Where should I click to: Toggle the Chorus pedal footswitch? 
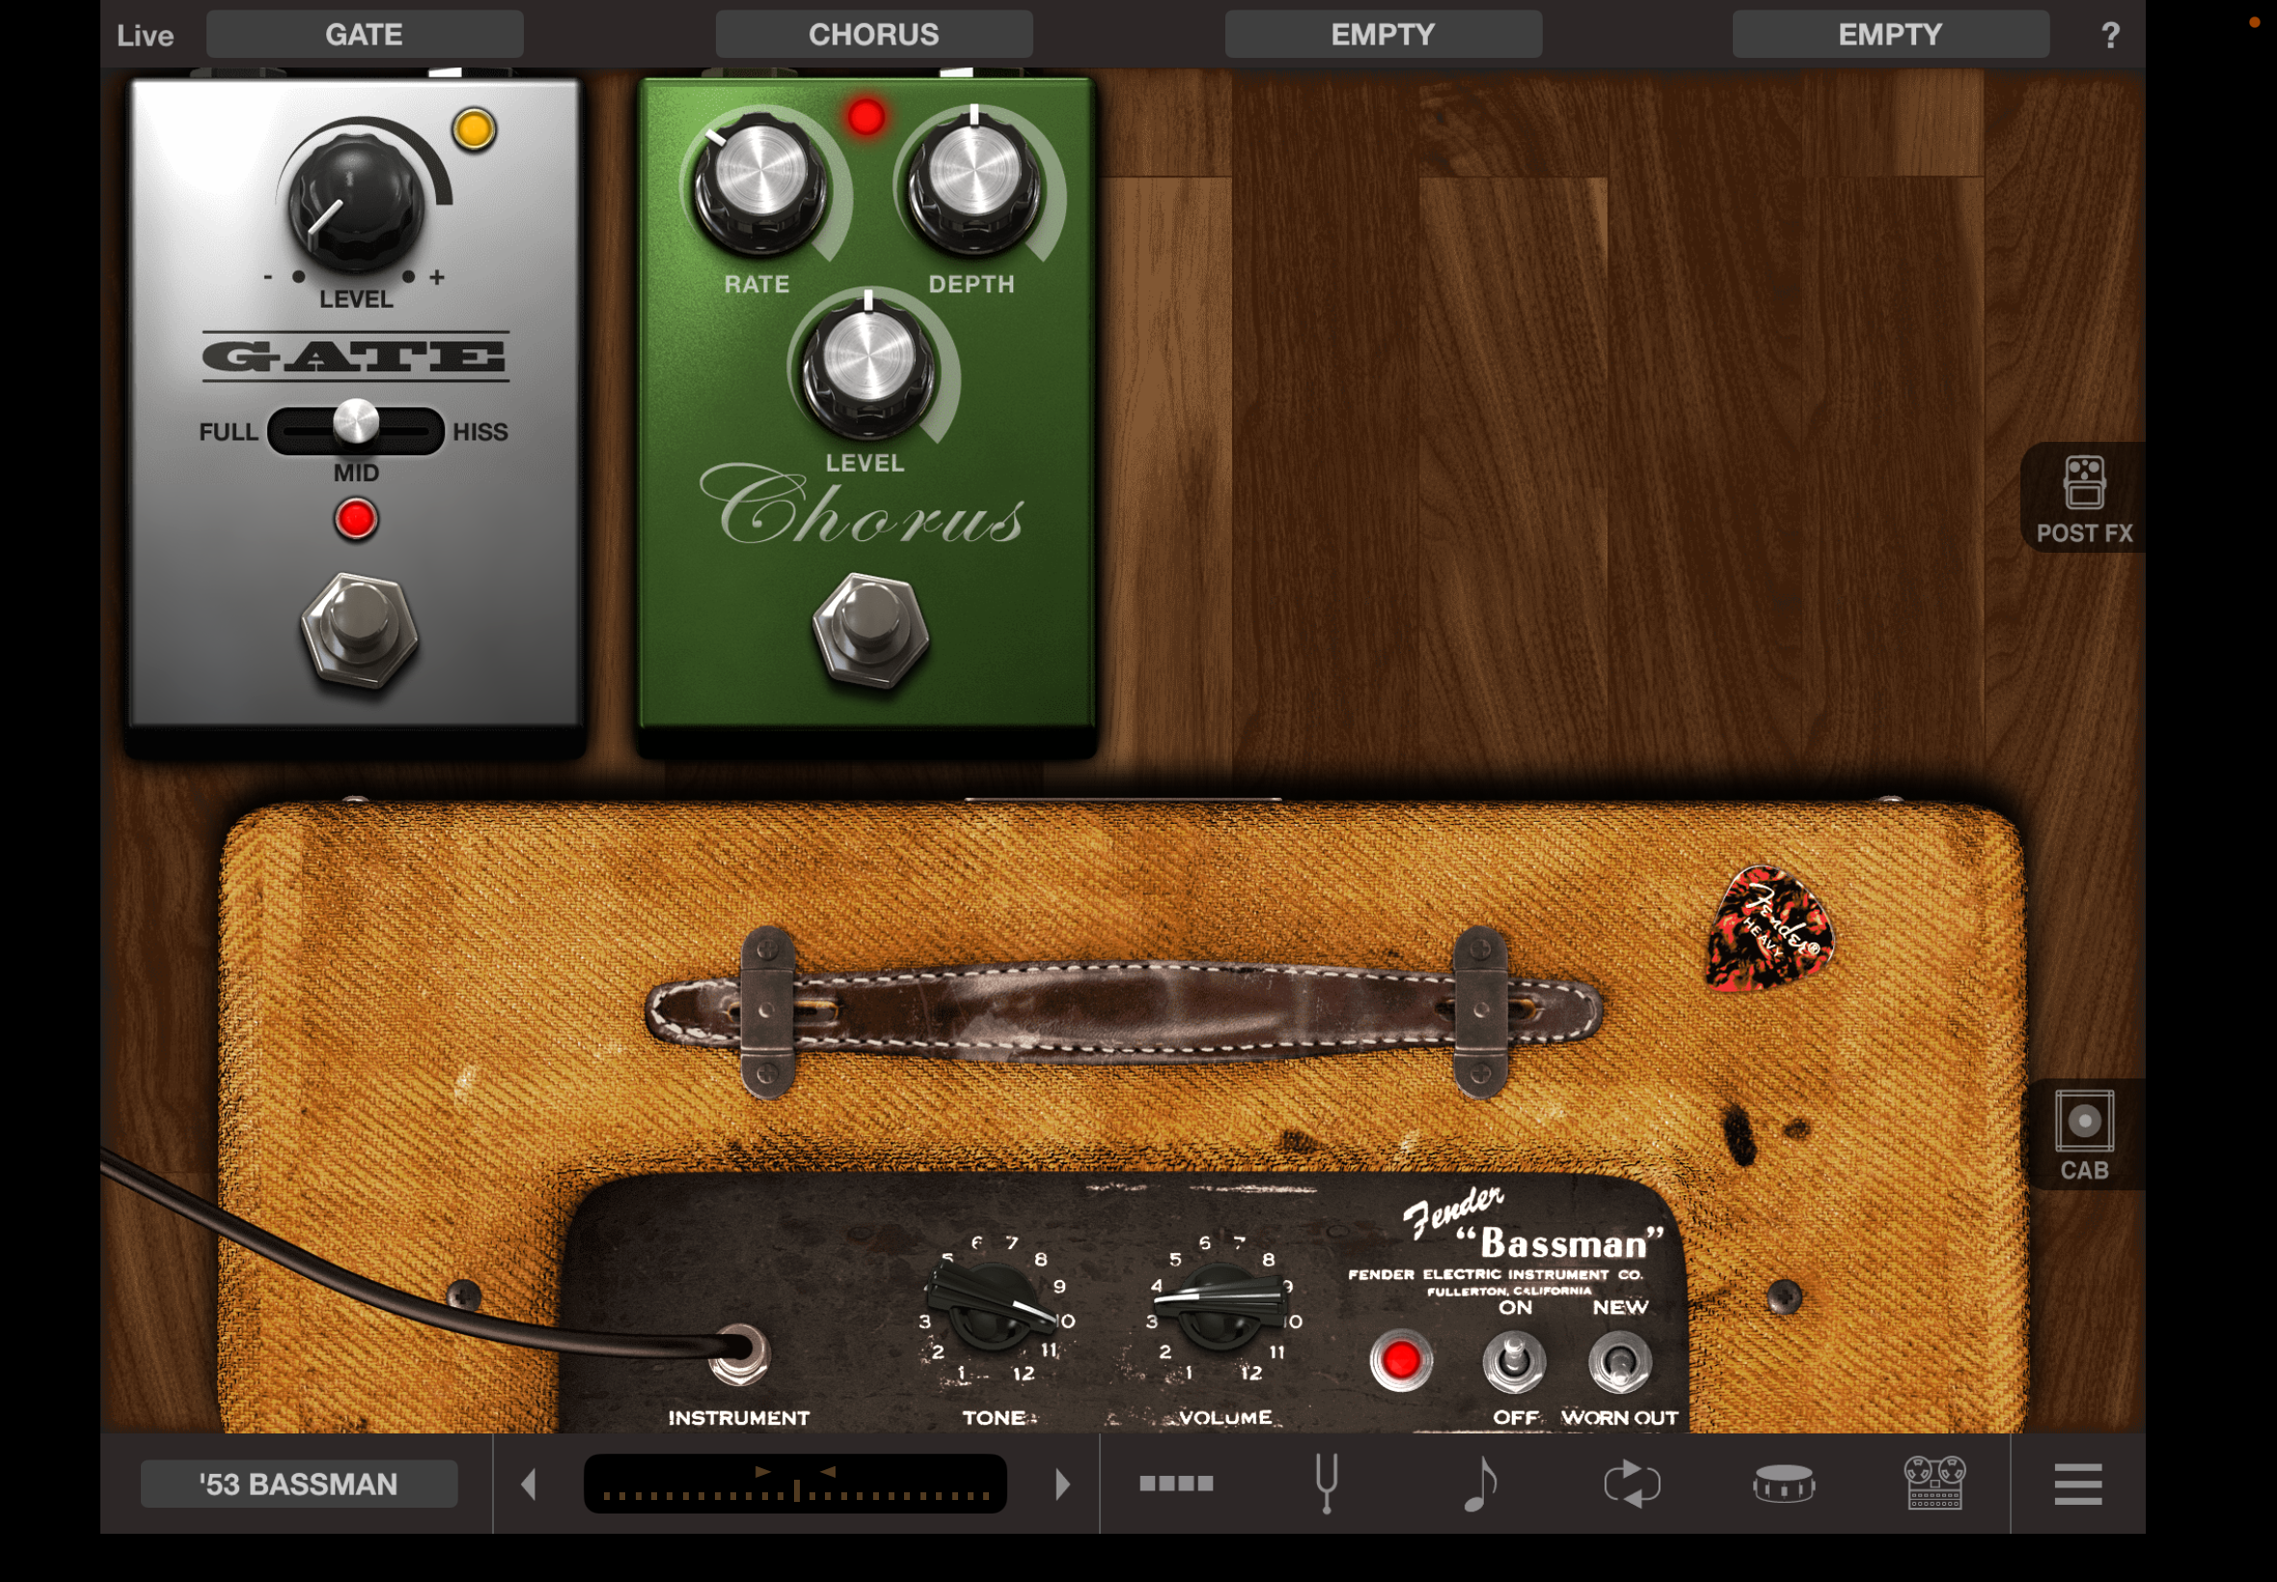coord(869,631)
